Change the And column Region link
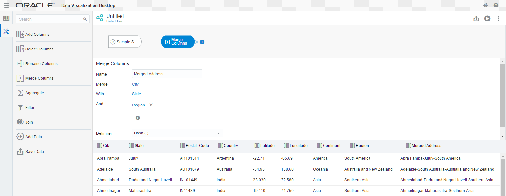 (x=138, y=105)
